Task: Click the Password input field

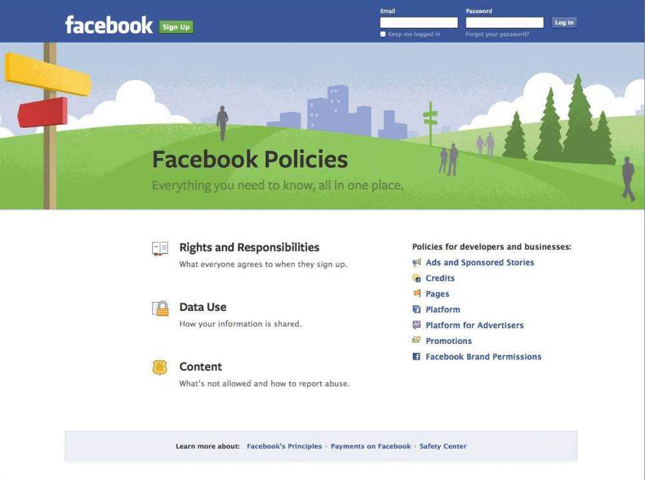Action: click(x=505, y=21)
